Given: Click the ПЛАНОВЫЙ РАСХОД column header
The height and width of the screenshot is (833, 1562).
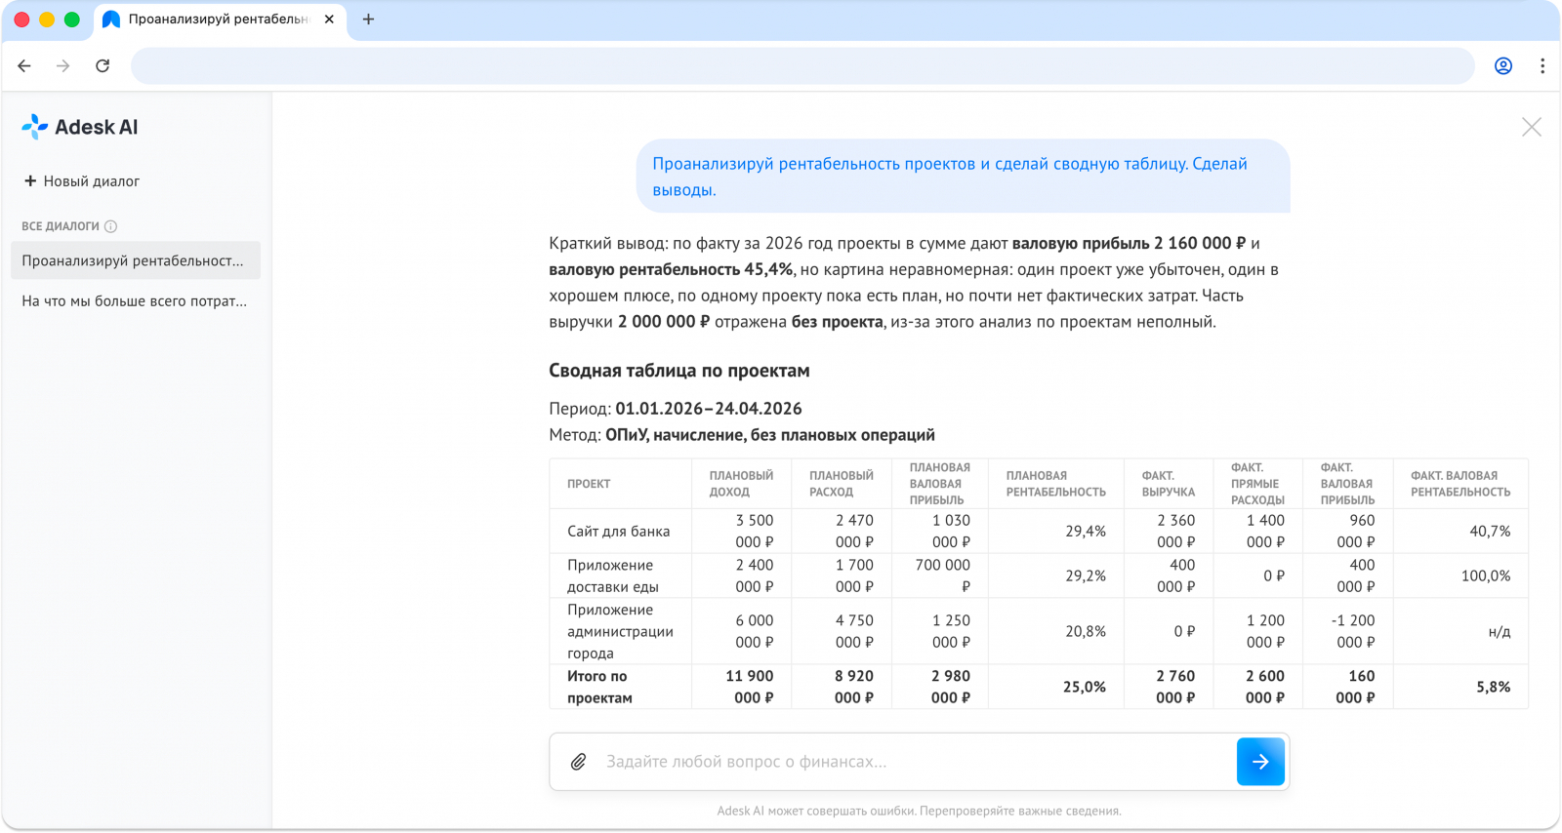Looking at the screenshot, I should click(841, 484).
